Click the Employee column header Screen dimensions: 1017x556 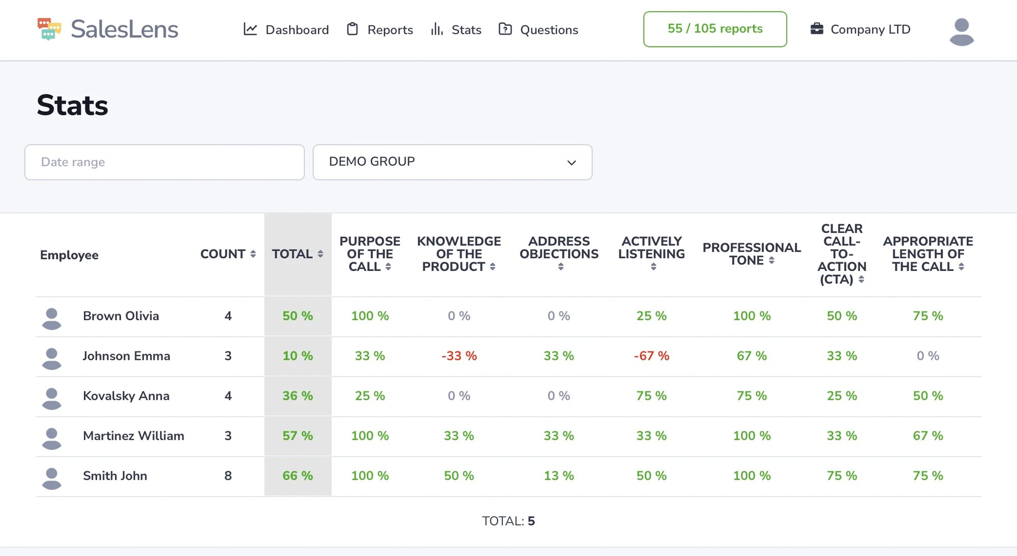tap(69, 255)
